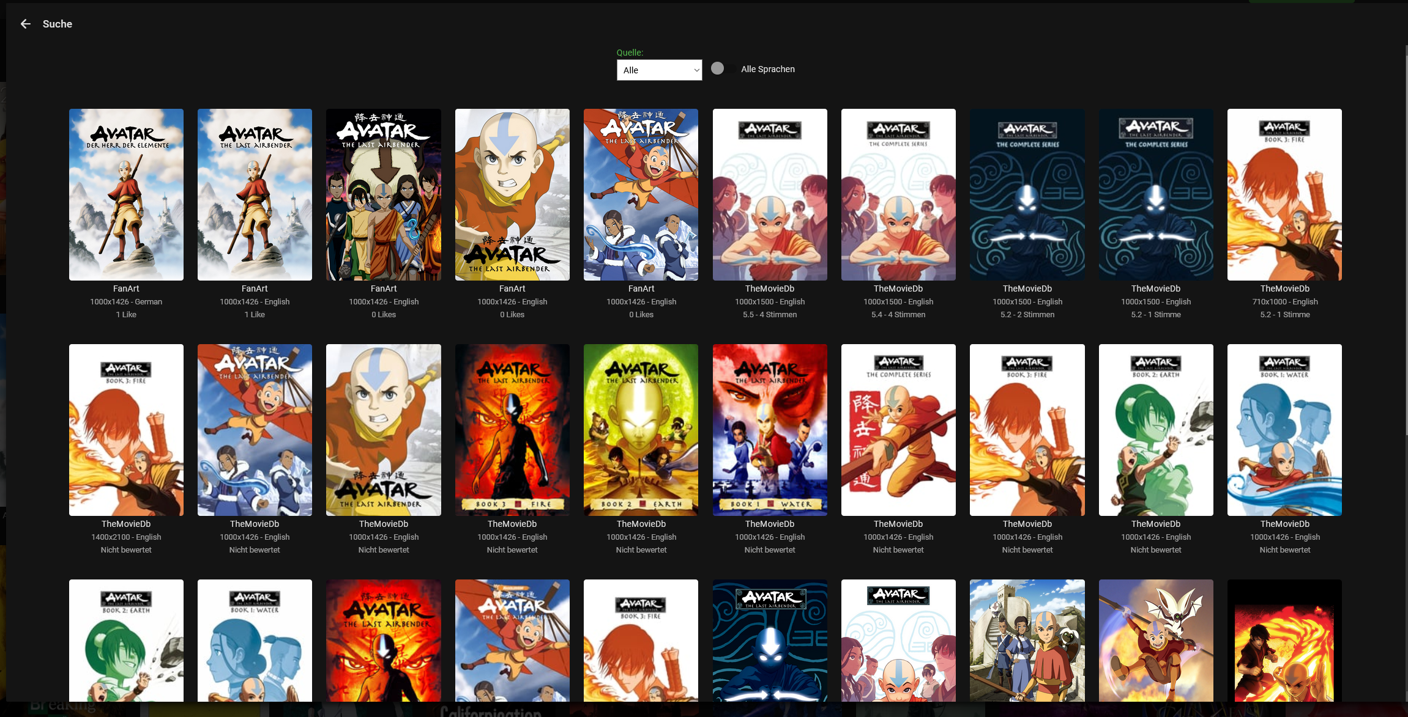Select poster of the group at the stone wall
1408x717 pixels.
point(1027,640)
